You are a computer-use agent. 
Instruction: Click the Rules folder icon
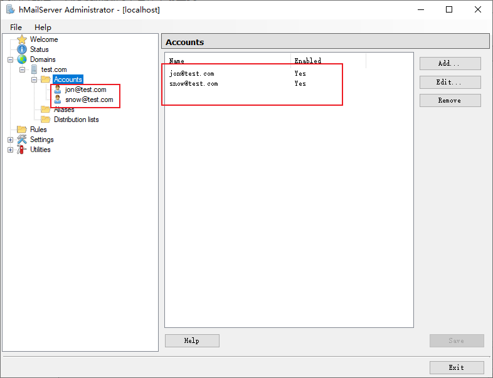22,130
